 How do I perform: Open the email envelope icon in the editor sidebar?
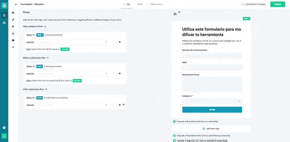(x=13, y=40)
